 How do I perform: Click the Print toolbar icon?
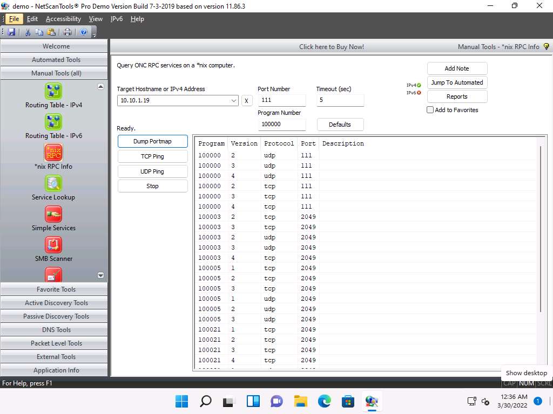click(x=67, y=32)
